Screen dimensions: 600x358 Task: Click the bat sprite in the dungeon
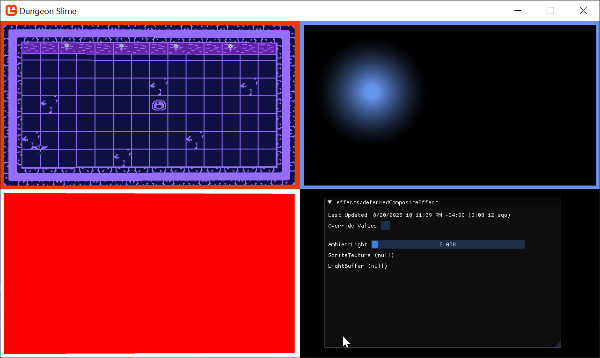(x=39, y=148)
